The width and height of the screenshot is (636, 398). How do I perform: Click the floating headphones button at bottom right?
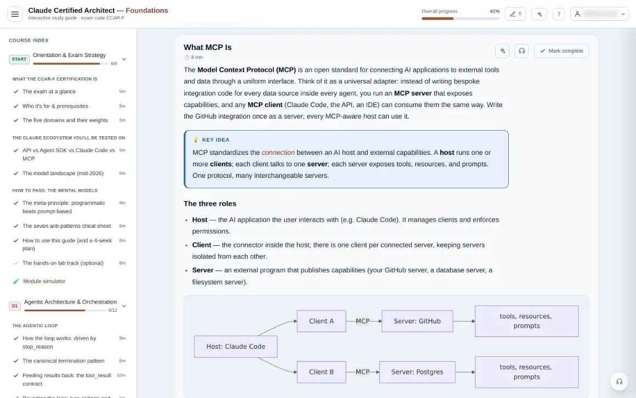(619, 382)
